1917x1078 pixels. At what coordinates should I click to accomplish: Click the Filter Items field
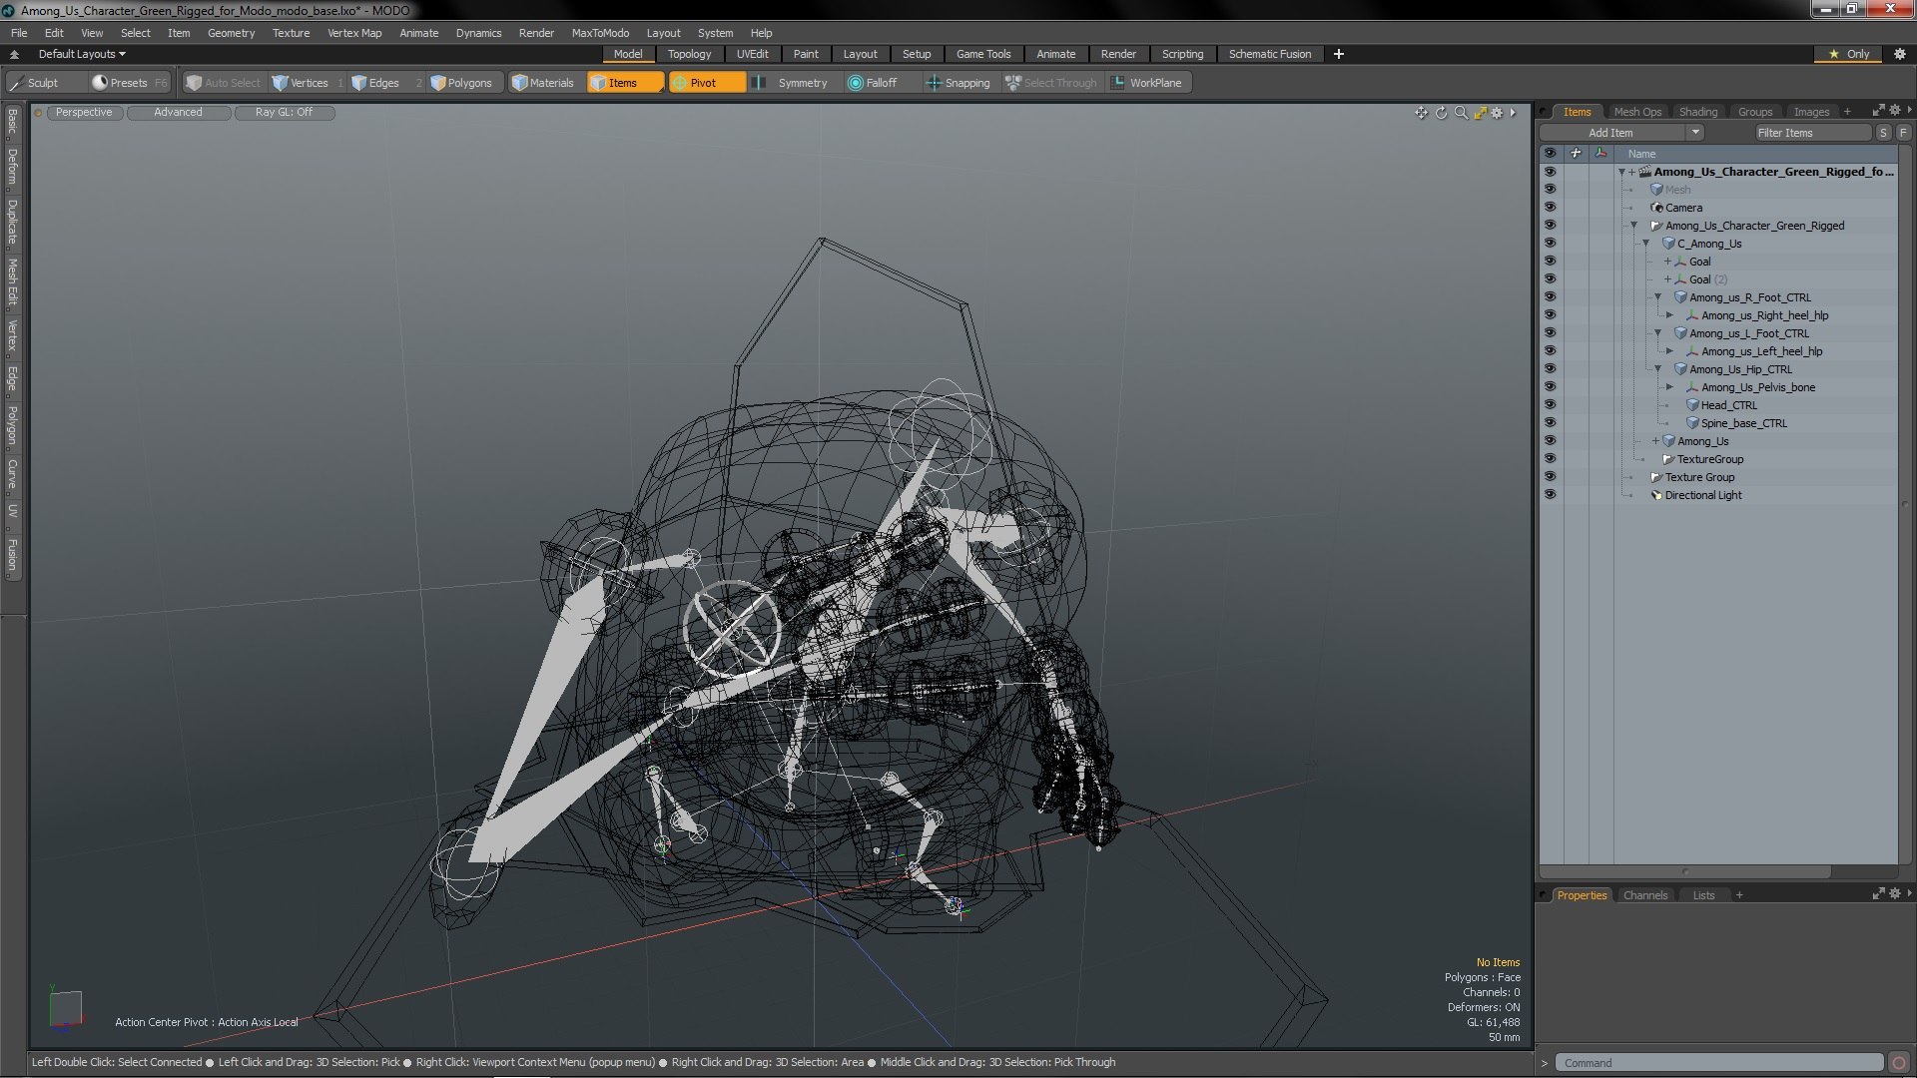point(1812,133)
